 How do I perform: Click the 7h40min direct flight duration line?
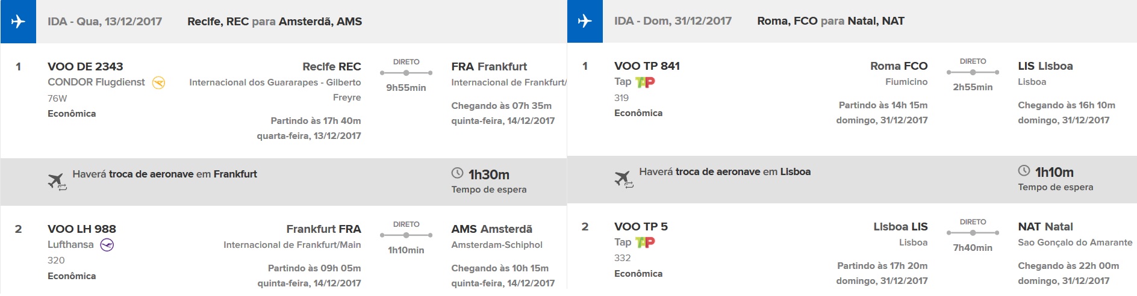point(973,233)
